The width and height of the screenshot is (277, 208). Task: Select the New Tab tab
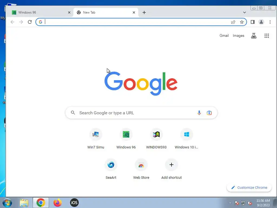[106, 12]
